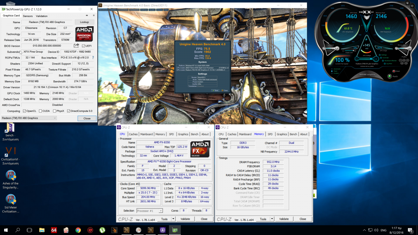Open the CPU-Z Processor #1 selection dropdown
Viewport: 418px width, 235px height.
click(x=150, y=211)
